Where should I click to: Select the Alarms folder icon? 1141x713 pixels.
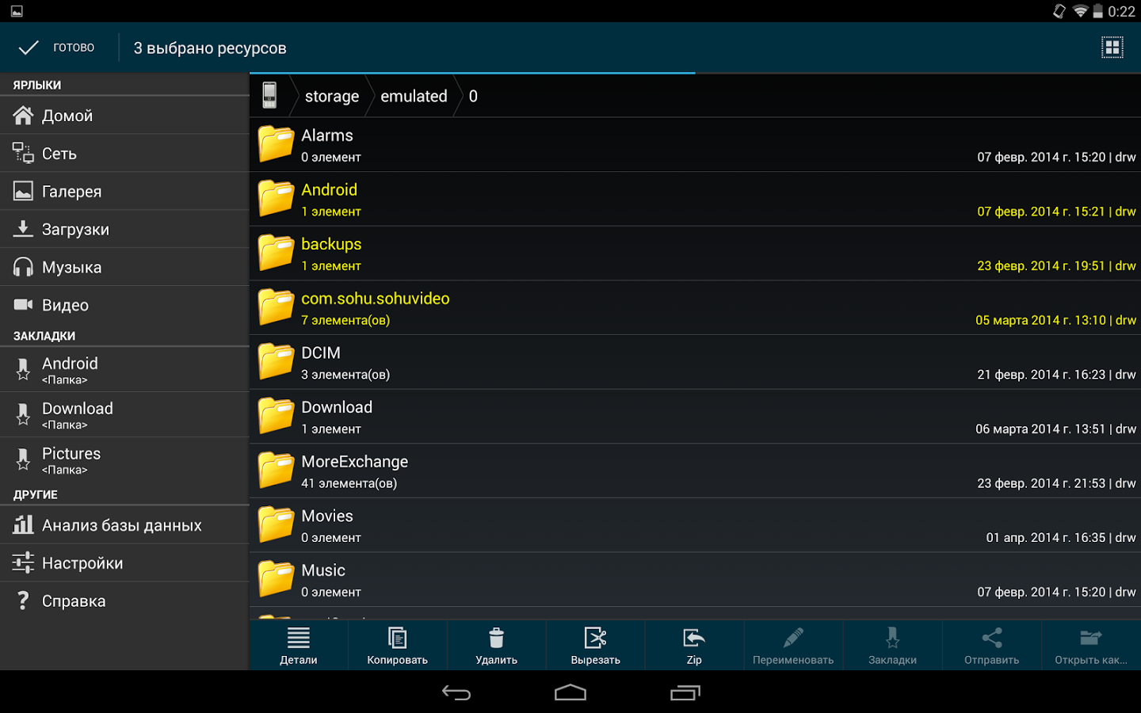pyautogui.click(x=277, y=144)
